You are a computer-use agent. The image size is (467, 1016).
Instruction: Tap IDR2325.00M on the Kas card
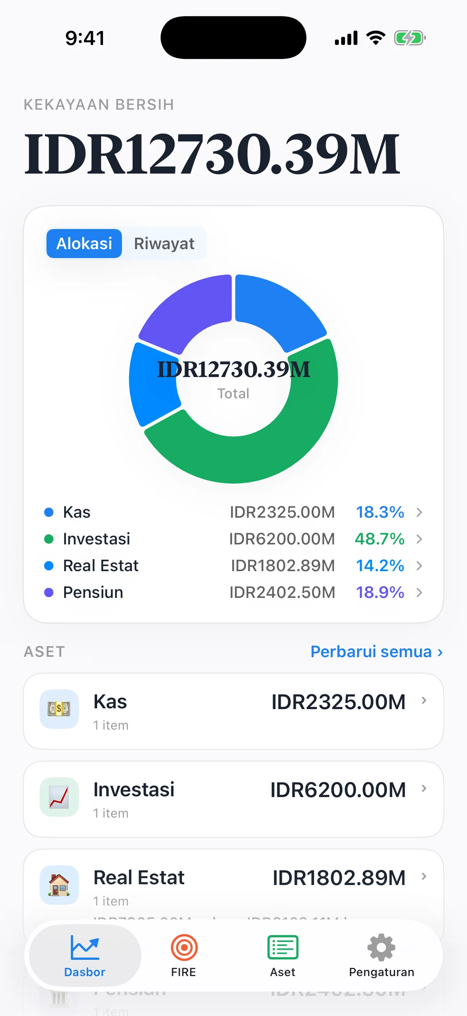click(338, 702)
